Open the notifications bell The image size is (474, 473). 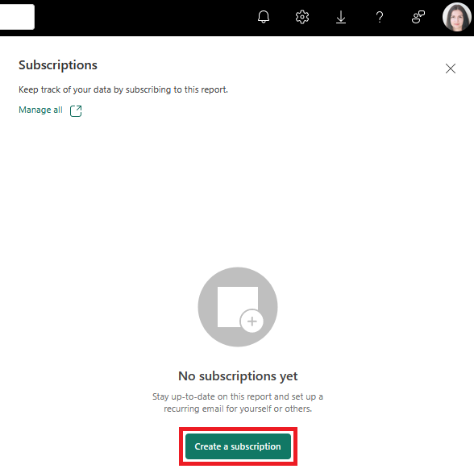[x=264, y=17]
